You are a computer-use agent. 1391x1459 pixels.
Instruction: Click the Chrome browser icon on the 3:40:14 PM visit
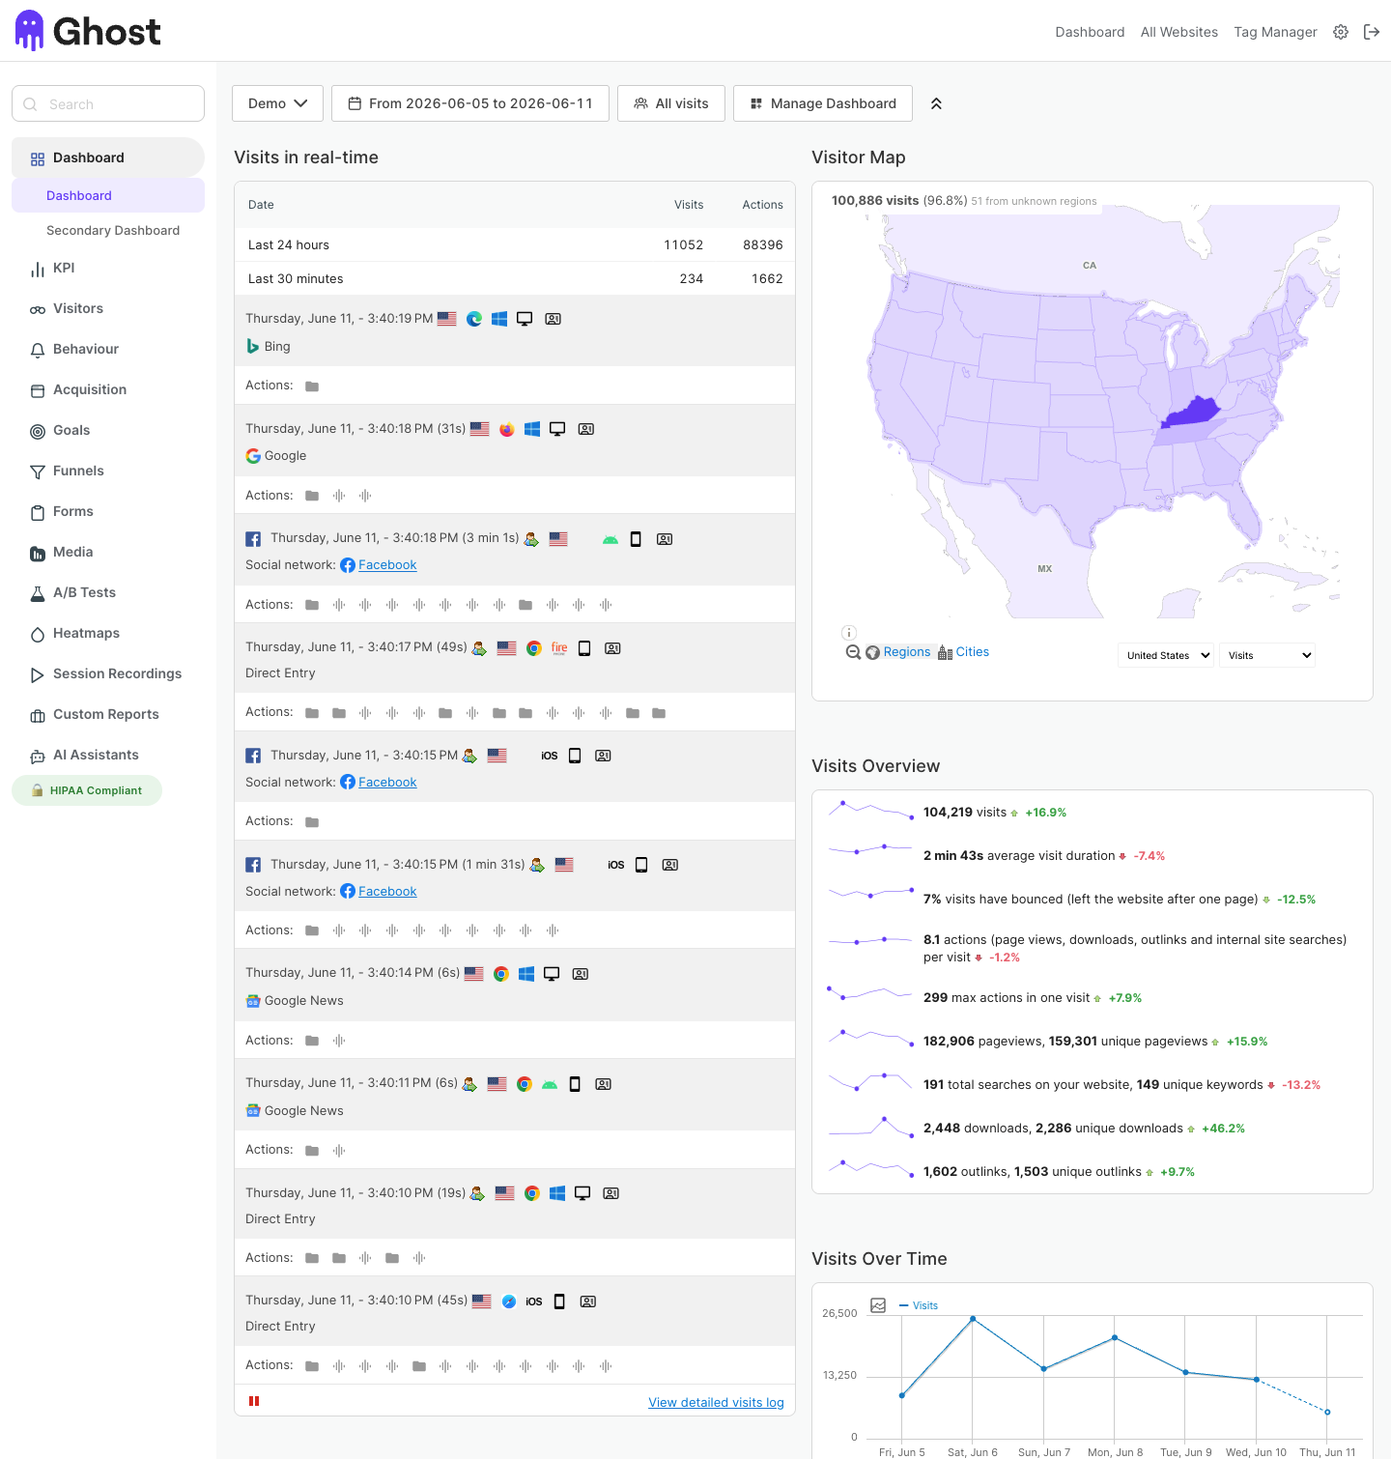coord(501,974)
